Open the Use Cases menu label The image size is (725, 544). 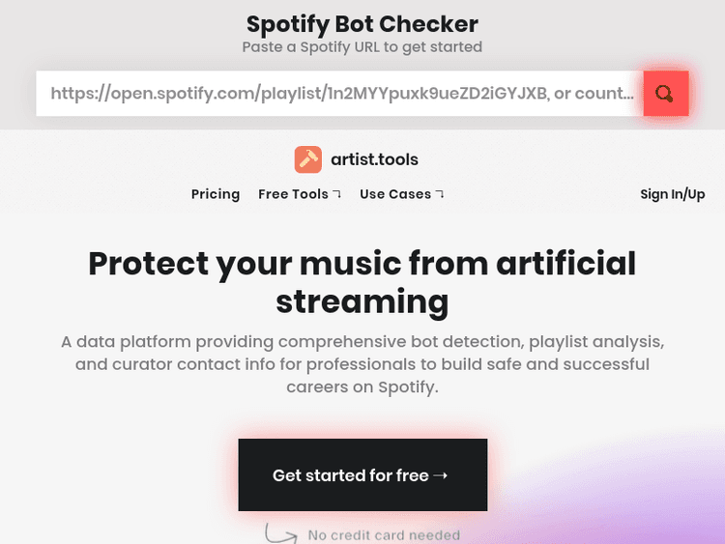pos(394,194)
